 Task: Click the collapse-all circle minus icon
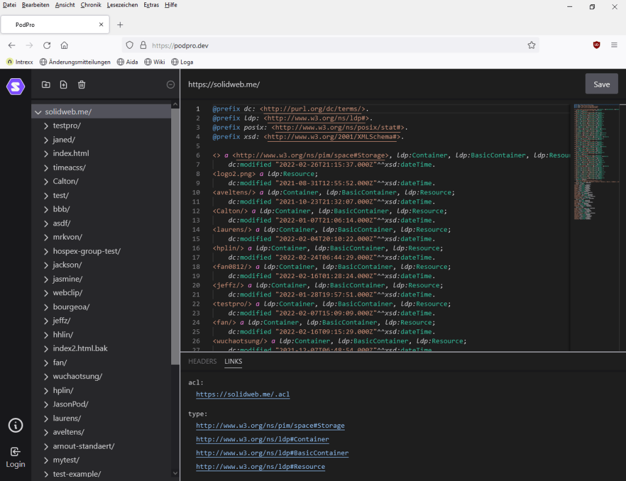171,85
